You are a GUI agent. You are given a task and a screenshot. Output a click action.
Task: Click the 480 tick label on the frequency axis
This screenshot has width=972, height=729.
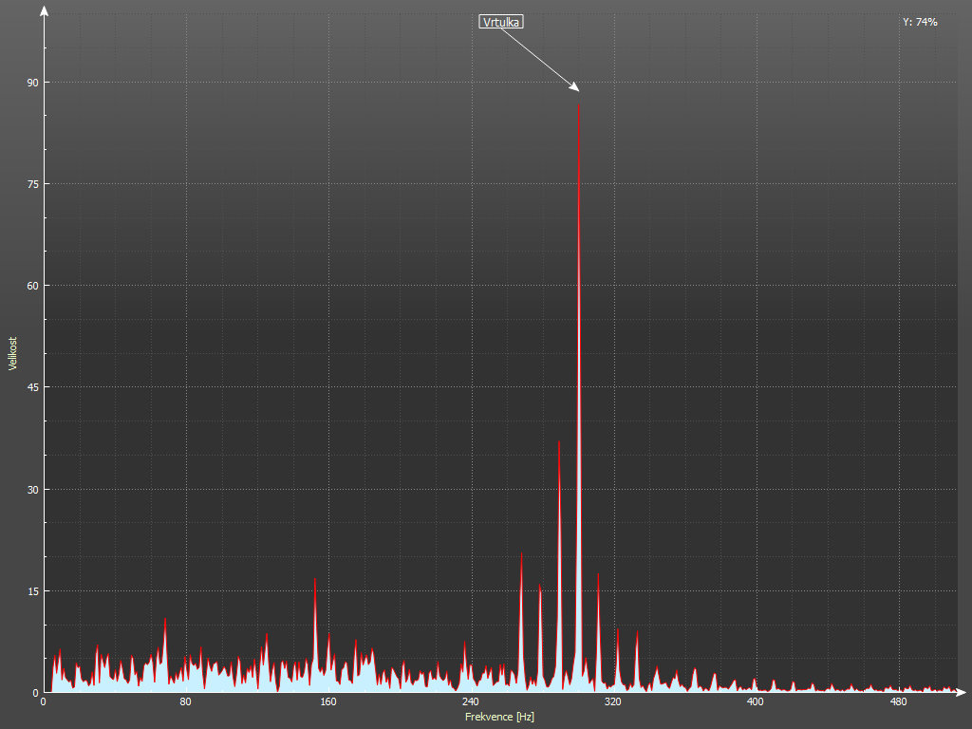pyautogui.click(x=897, y=702)
